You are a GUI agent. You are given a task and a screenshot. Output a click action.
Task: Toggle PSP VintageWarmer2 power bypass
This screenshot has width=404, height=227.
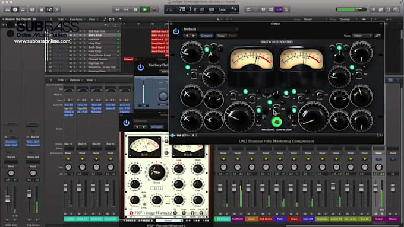click(126, 123)
